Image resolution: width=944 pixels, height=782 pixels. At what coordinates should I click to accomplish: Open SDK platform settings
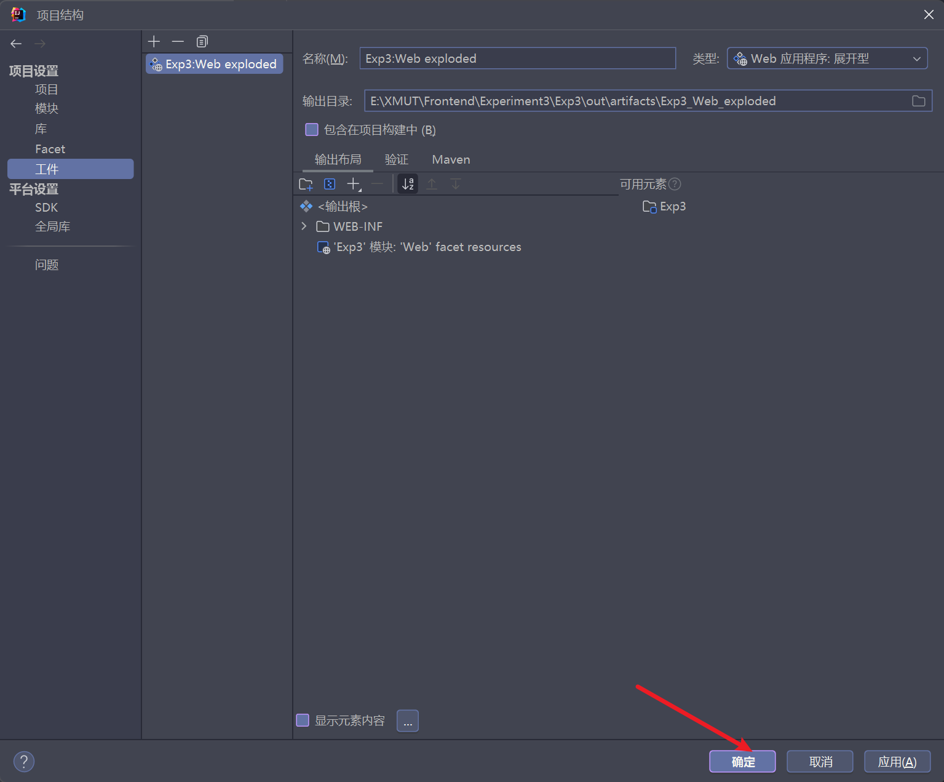click(46, 207)
